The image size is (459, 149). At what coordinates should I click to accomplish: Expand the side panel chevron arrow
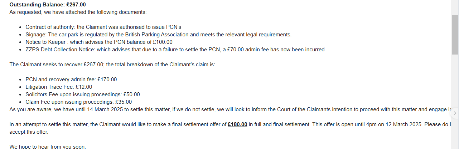455,113
